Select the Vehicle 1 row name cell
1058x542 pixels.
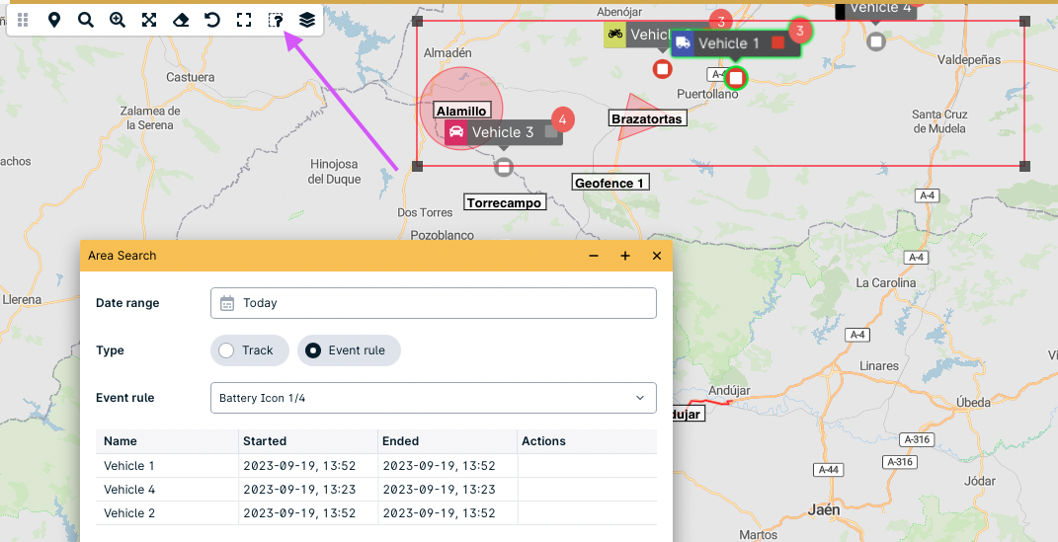point(167,466)
